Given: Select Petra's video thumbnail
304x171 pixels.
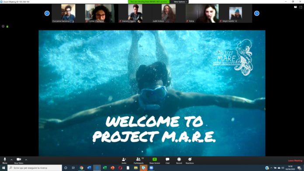Looking at the screenshot, I should [202, 14].
